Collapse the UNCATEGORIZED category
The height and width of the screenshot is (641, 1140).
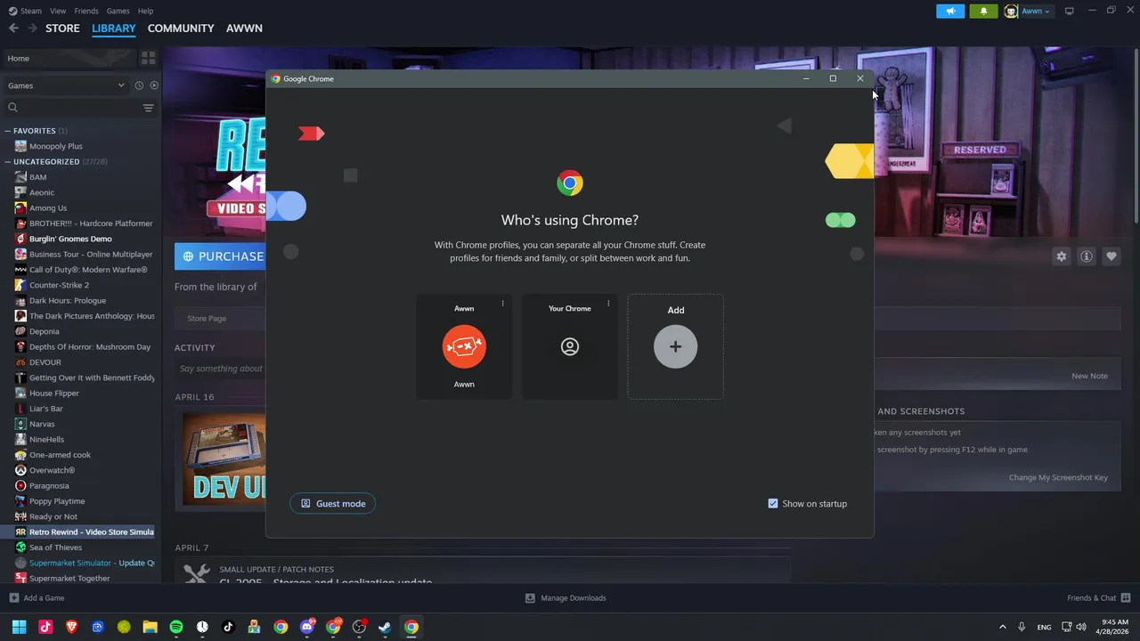(x=7, y=162)
